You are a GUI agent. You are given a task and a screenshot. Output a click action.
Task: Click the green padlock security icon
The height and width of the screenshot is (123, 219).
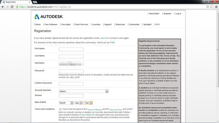(17, 7)
